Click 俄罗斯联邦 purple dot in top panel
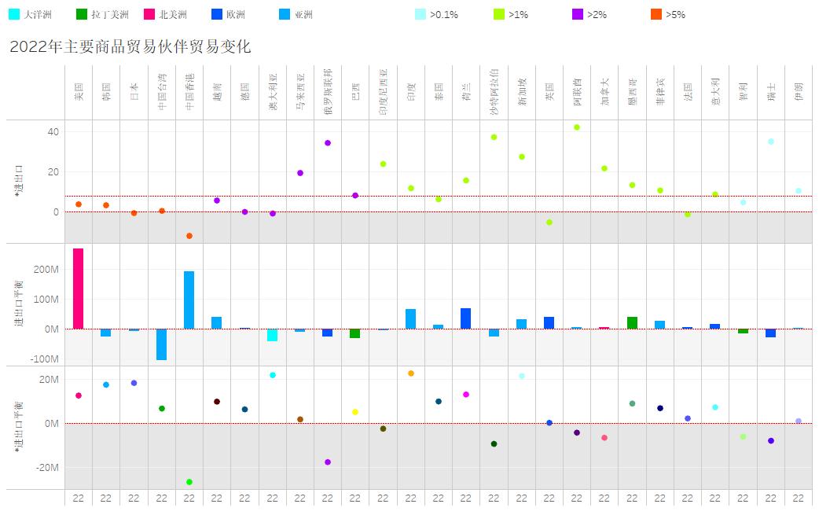This screenshot has width=819, height=515. point(328,143)
